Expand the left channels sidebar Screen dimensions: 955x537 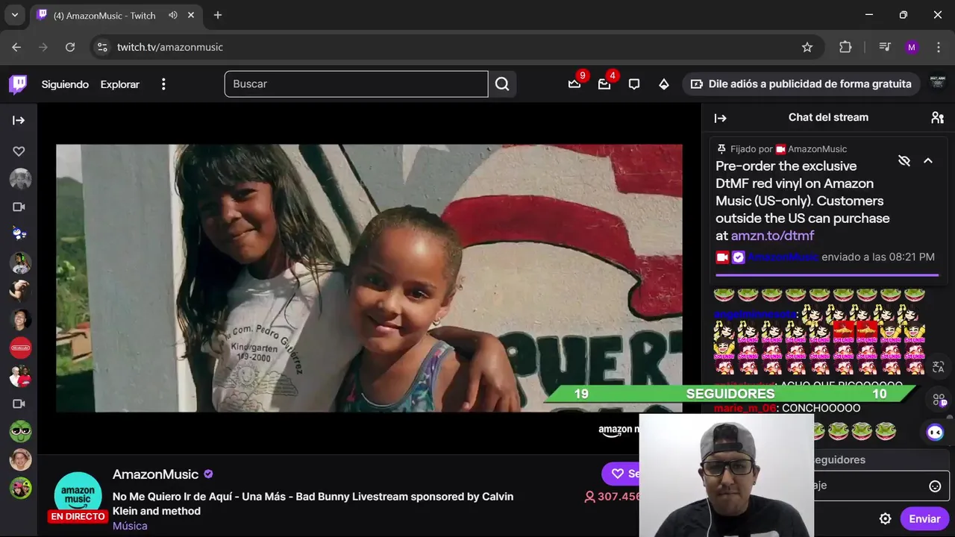click(x=19, y=120)
